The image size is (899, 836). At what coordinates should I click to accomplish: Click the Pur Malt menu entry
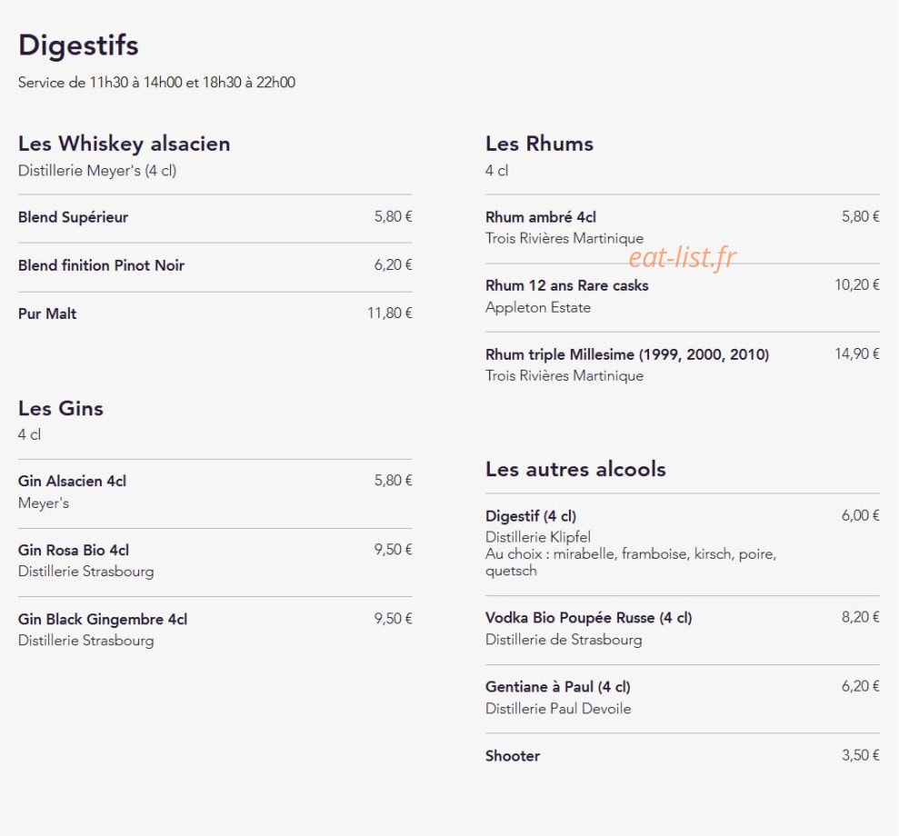pyautogui.click(x=215, y=313)
